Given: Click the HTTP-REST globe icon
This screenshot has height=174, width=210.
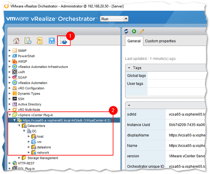Looking at the screenshot, I should [15, 163].
